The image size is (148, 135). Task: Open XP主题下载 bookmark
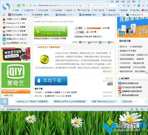click(27, 10)
